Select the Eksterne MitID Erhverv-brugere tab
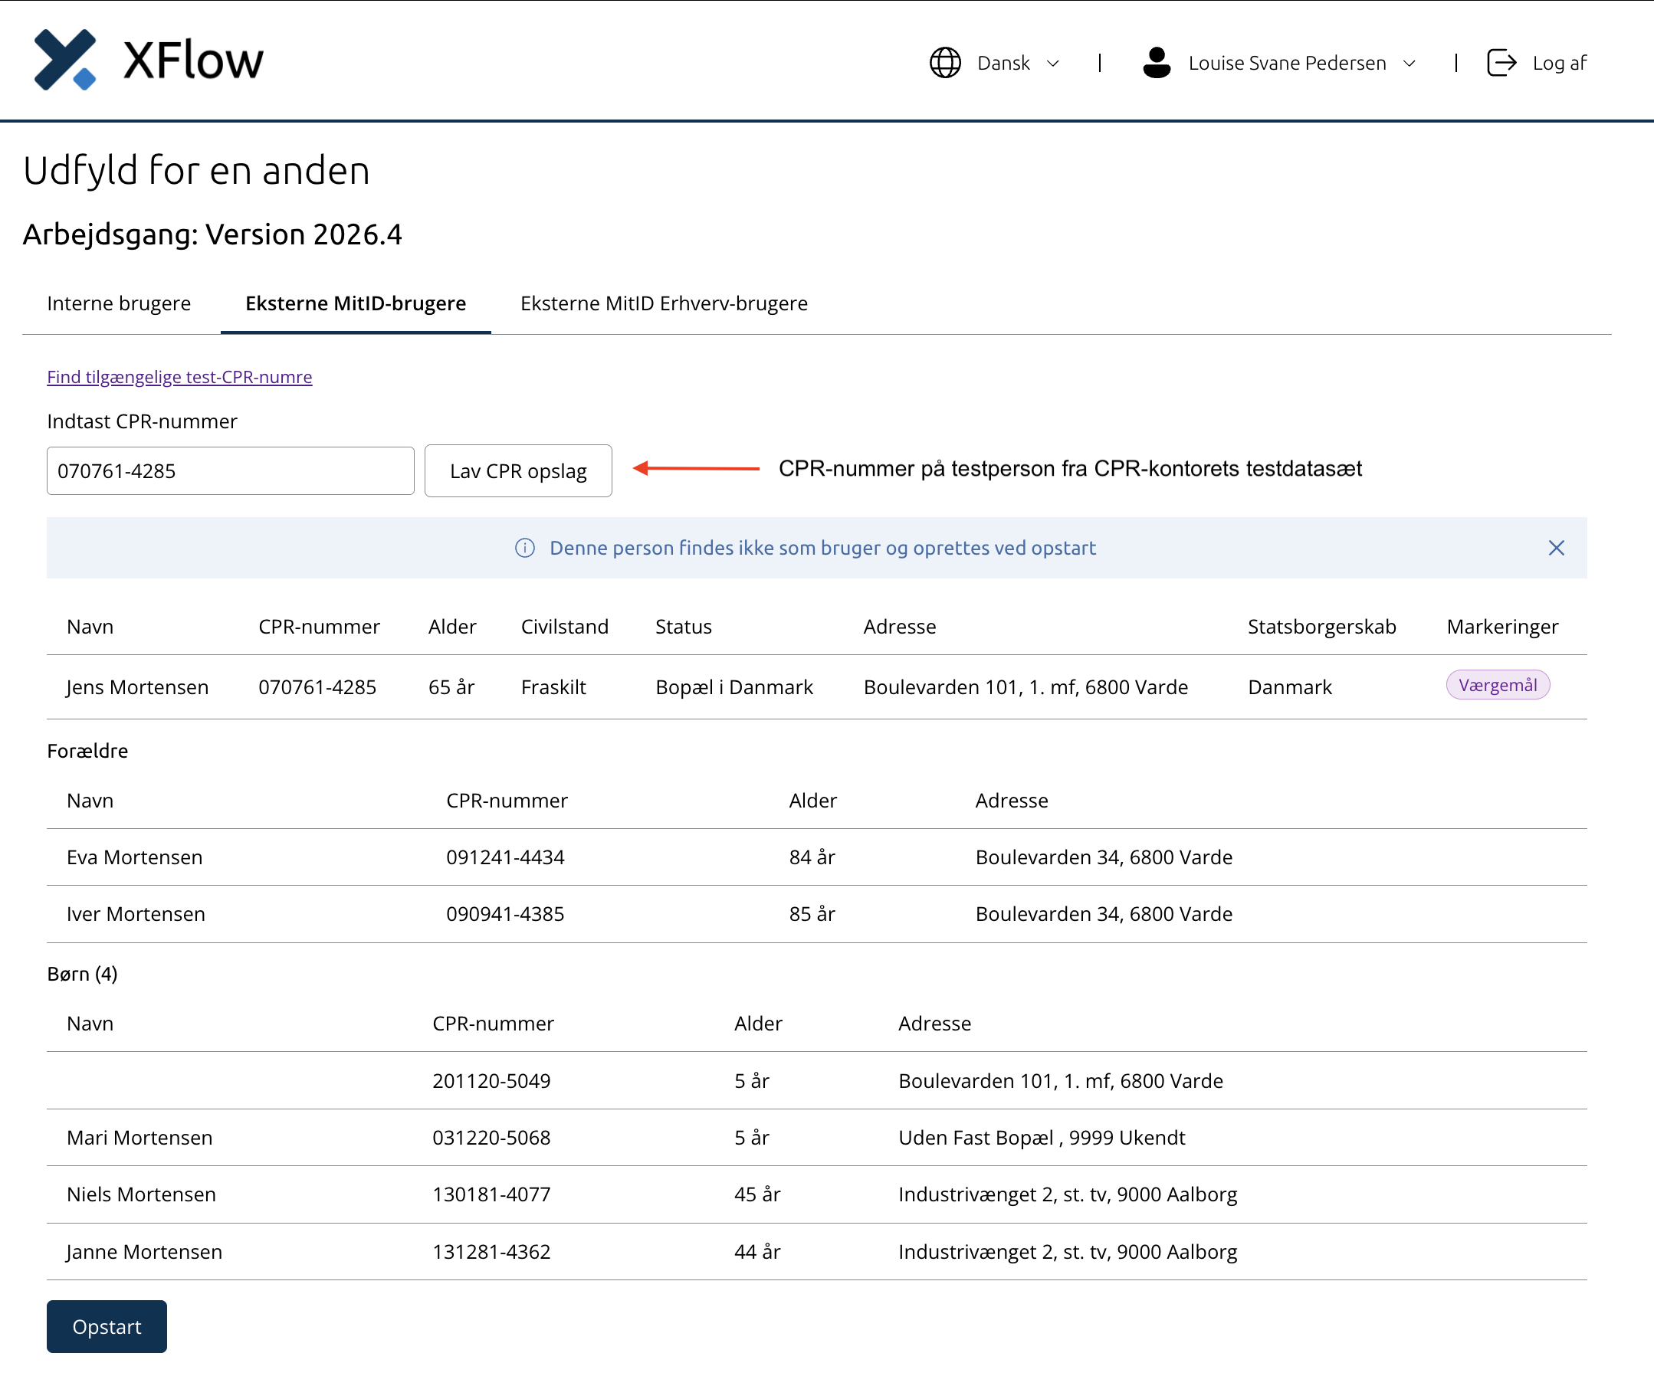 pyautogui.click(x=664, y=303)
